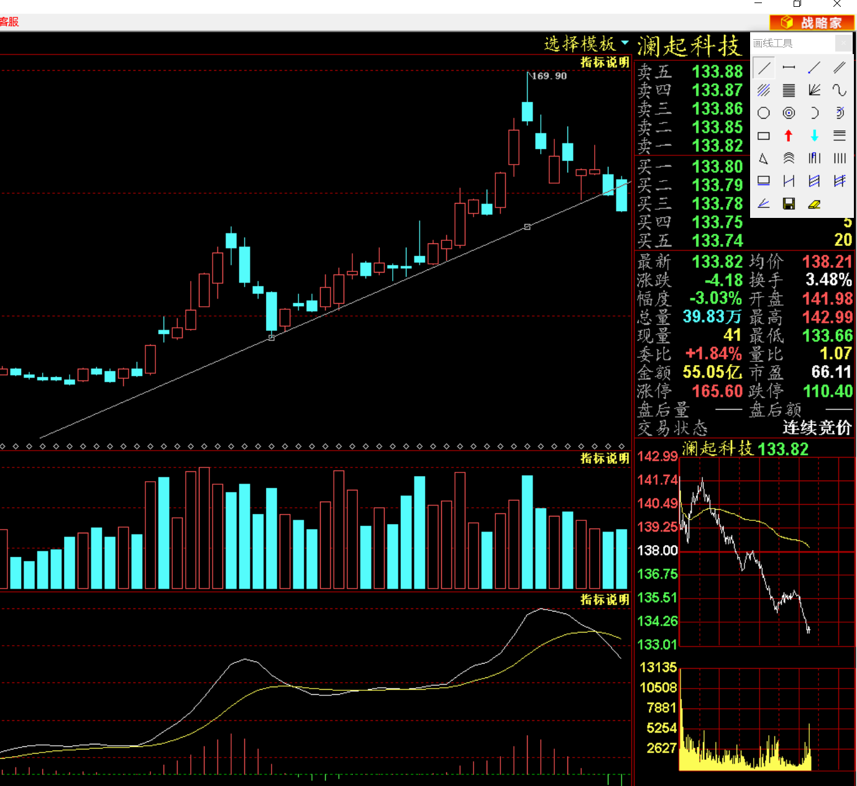Click the trend line anchor handle under the first peak
This screenshot has width=857, height=786.
pyautogui.click(x=272, y=338)
